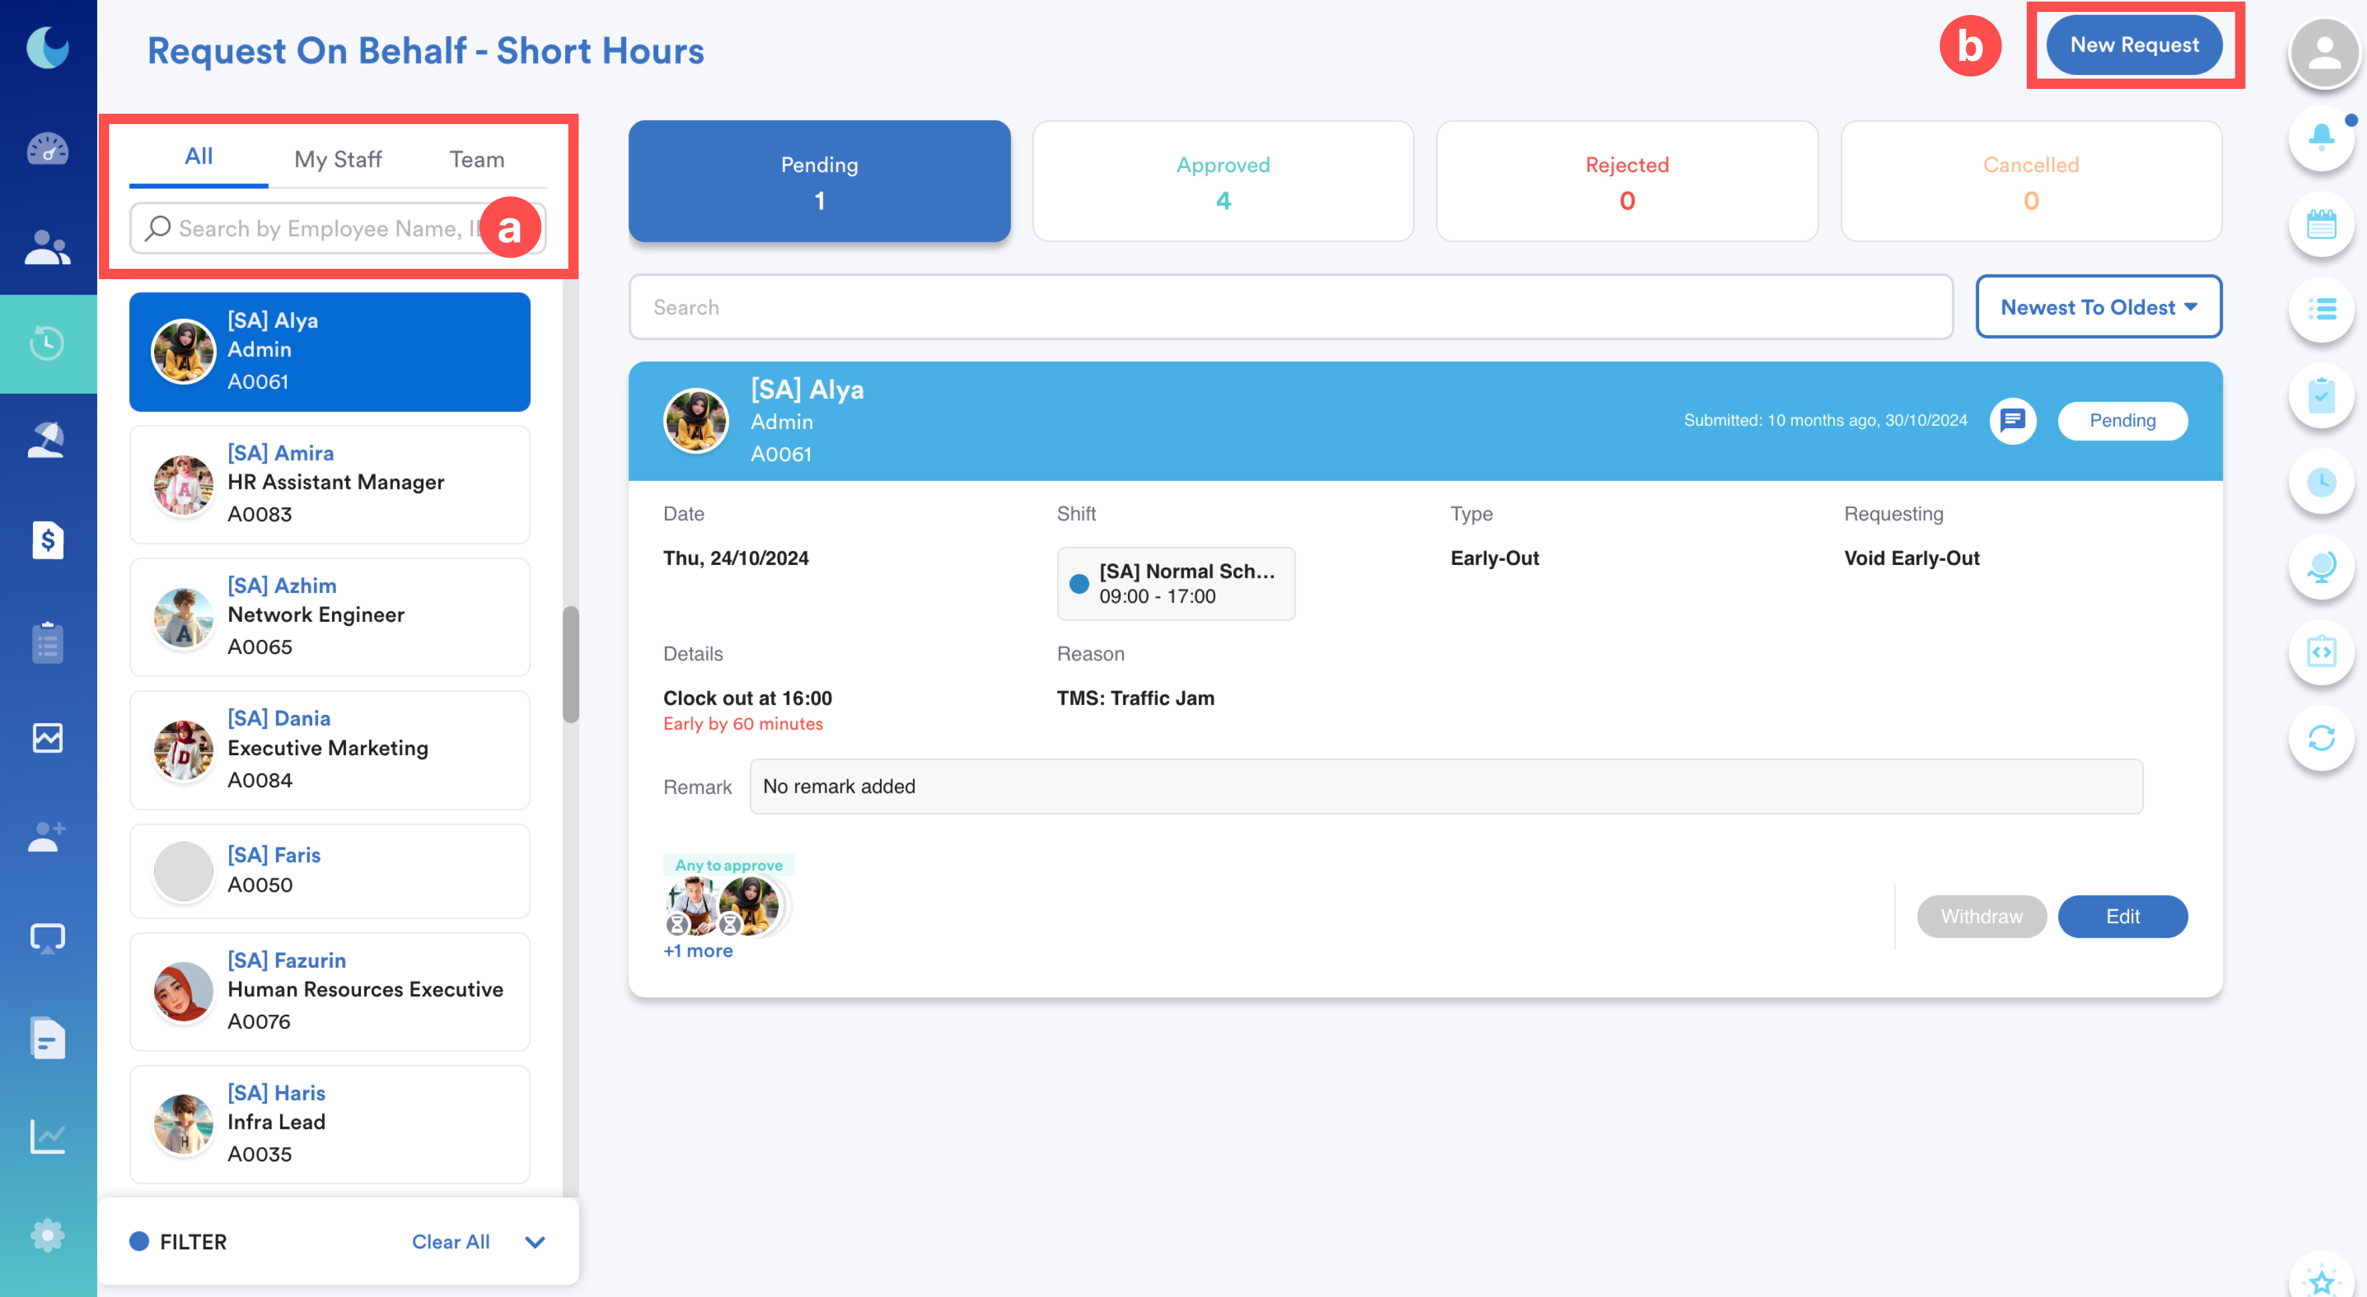This screenshot has height=1297, width=2367.
Task: Select the Approved status card
Action: (x=1223, y=182)
